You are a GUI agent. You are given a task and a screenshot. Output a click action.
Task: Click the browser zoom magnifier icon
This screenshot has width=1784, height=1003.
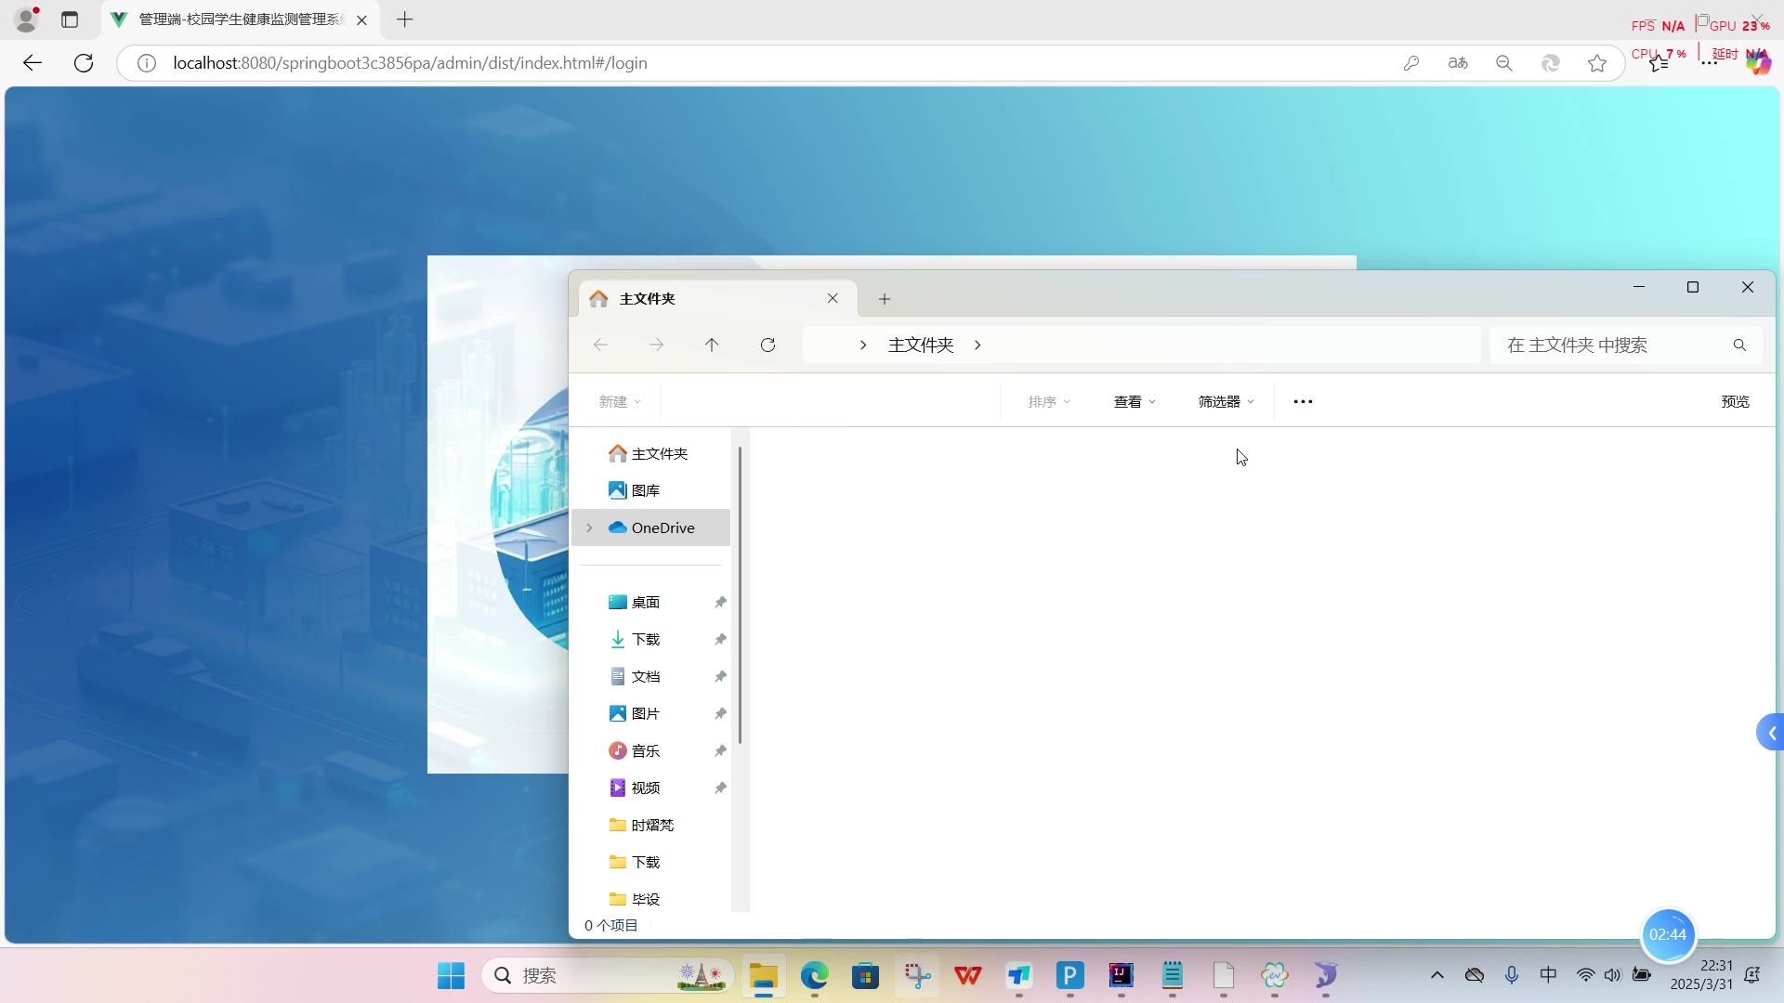click(x=1504, y=63)
